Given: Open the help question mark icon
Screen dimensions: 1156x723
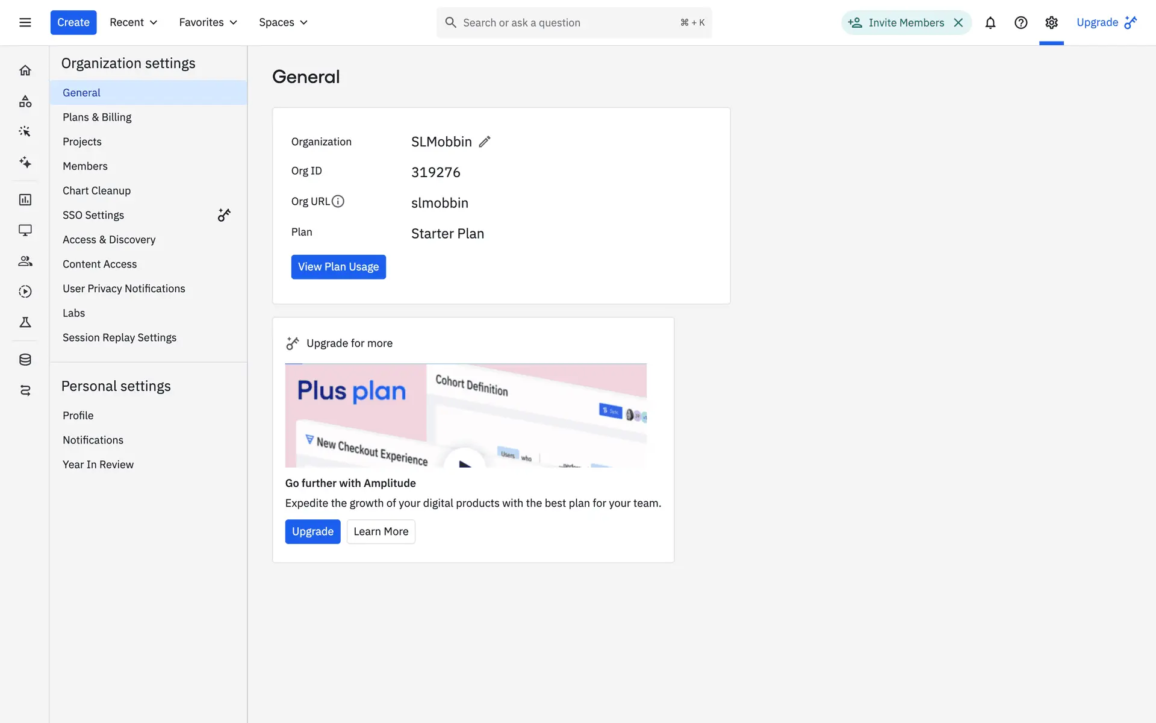Looking at the screenshot, I should [1021, 22].
